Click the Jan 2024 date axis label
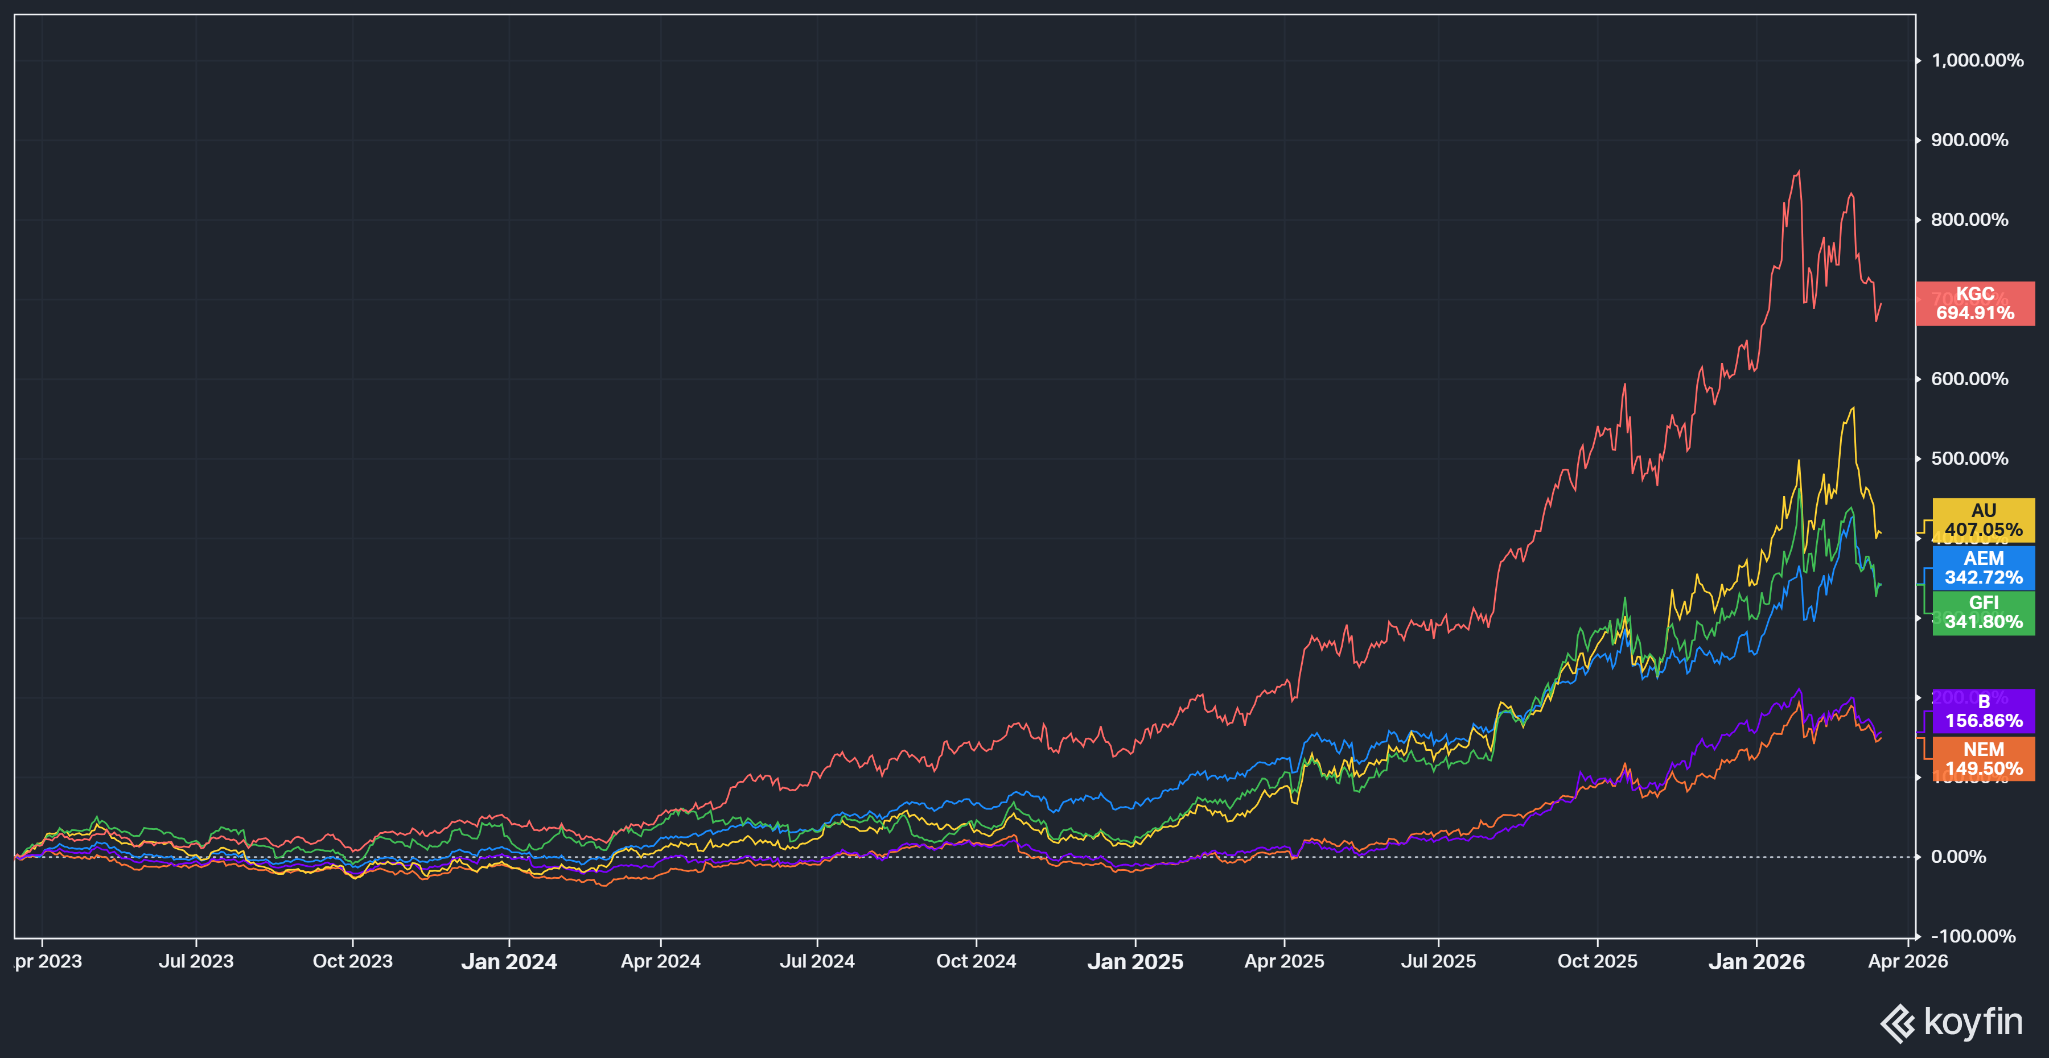 (x=509, y=962)
